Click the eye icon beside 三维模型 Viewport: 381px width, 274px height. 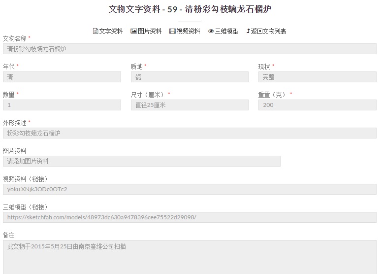point(211,31)
